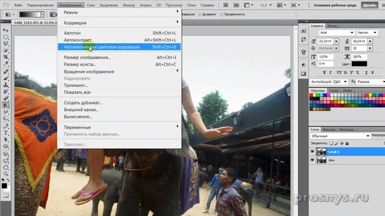Toggle the Прозрачность checkbox
The height and width of the screenshot is (216, 385).
pyautogui.click(x=222, y=14)
